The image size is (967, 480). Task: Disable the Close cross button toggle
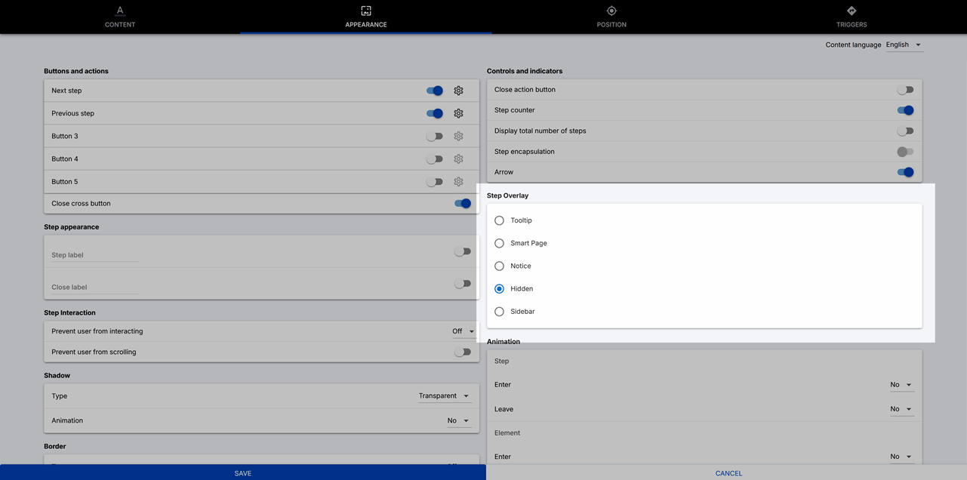pyautogui.click(x=462, y=204)
